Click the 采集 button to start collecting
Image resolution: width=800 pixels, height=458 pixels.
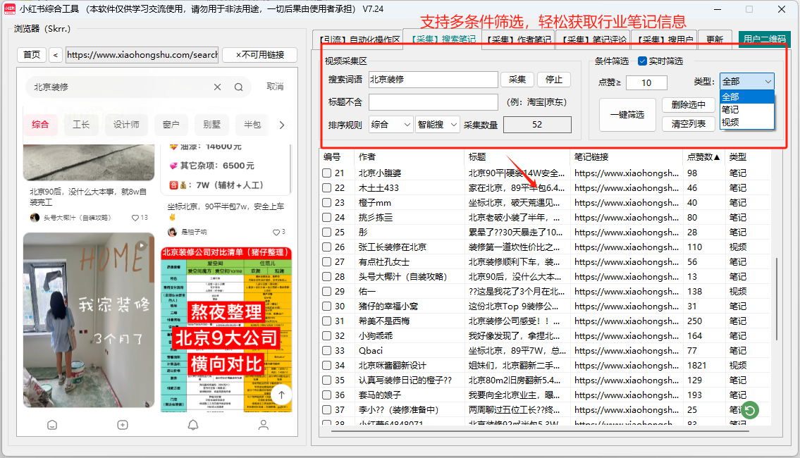coord(517,80)
